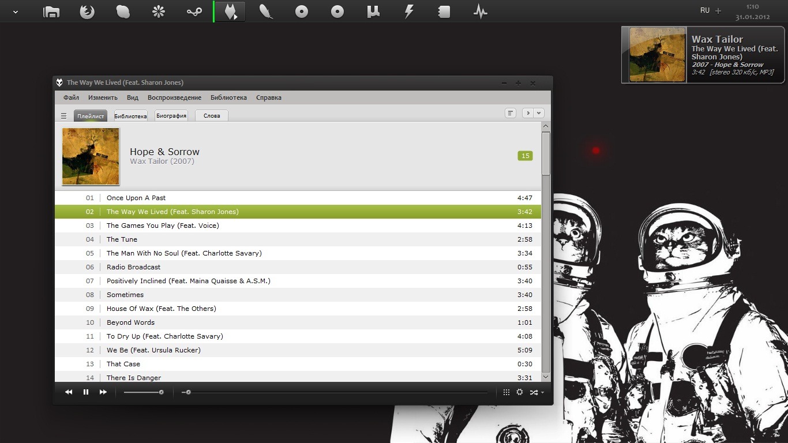Screen dimensions: 788x443
Task: Switch to the Слова tab
Action: click(x=212, y=116)
